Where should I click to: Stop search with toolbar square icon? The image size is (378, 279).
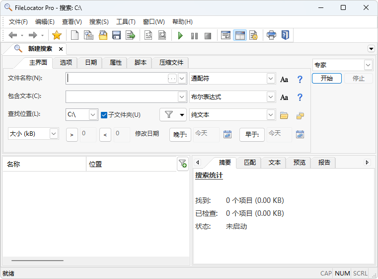tap(208, 36)
